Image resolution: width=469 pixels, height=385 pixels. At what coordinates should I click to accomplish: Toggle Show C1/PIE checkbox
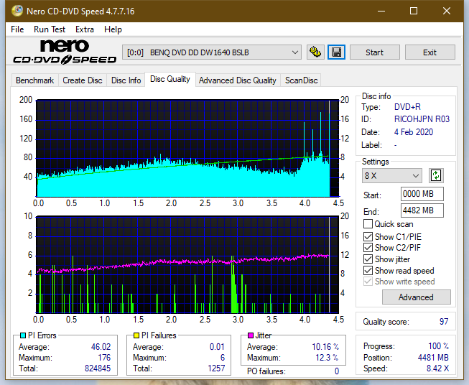point(368,236)
